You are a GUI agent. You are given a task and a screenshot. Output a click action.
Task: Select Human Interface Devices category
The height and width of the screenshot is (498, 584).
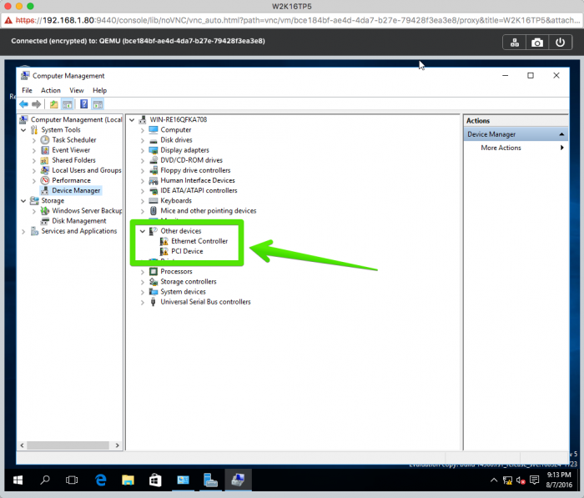[x=198, y=180]
